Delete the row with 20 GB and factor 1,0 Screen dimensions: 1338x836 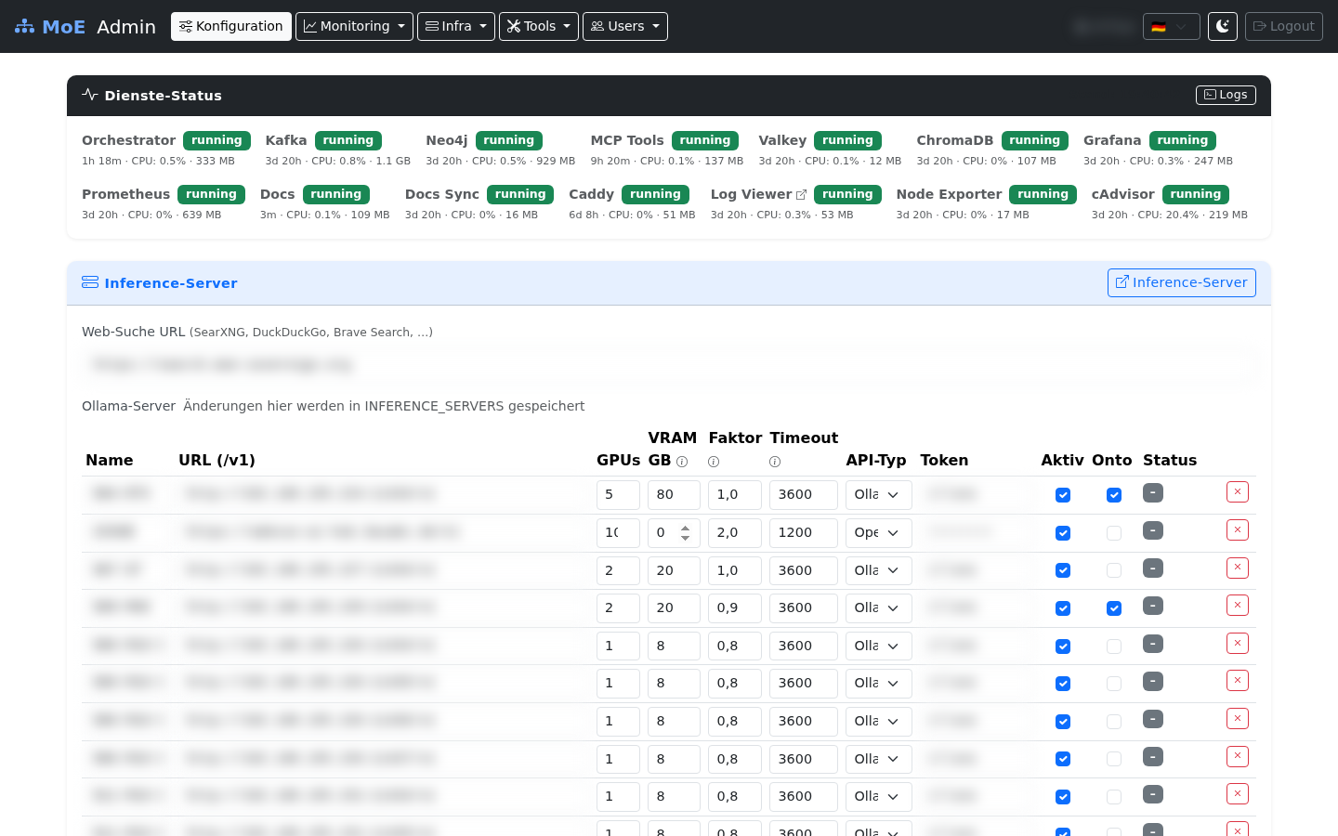point(1238,568)
